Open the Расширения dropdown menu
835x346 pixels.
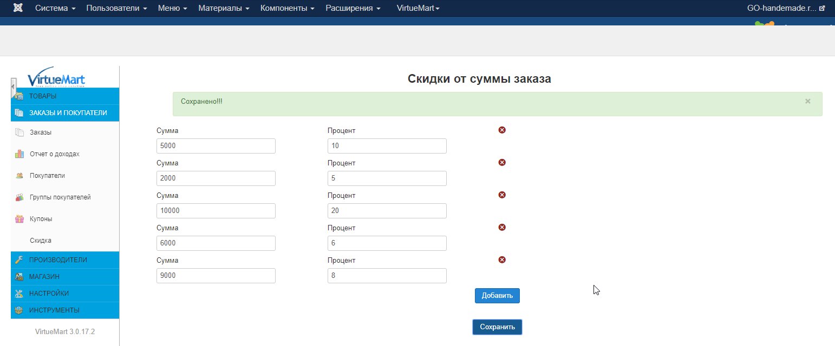tap(353, 8)
